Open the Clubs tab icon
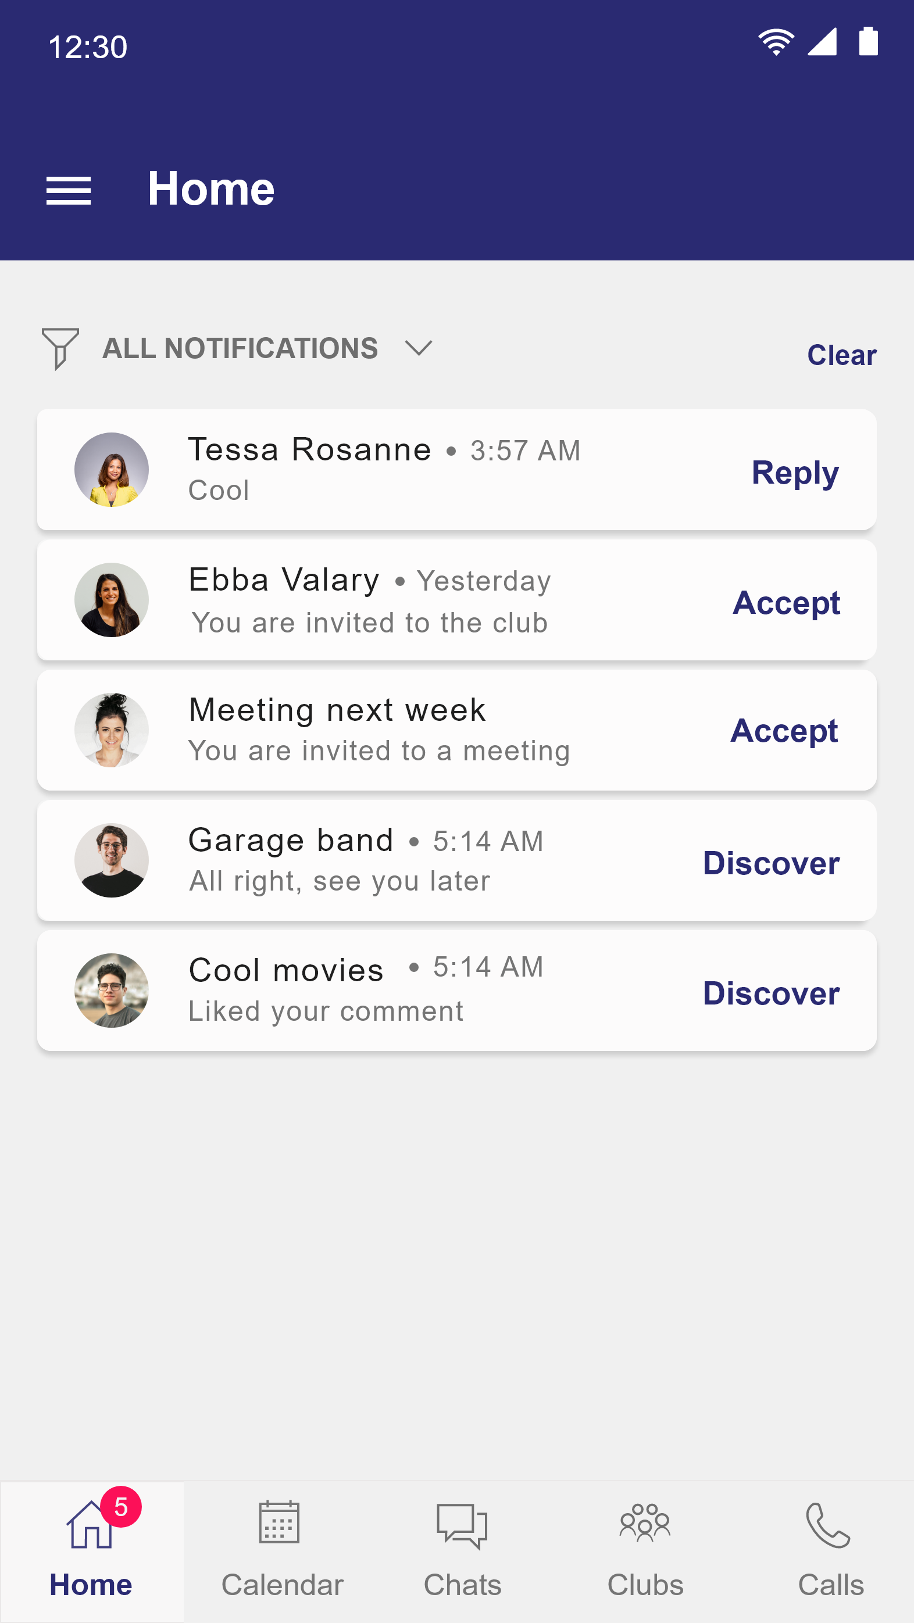This screenshot has width=914, height=1623. 645,1523
